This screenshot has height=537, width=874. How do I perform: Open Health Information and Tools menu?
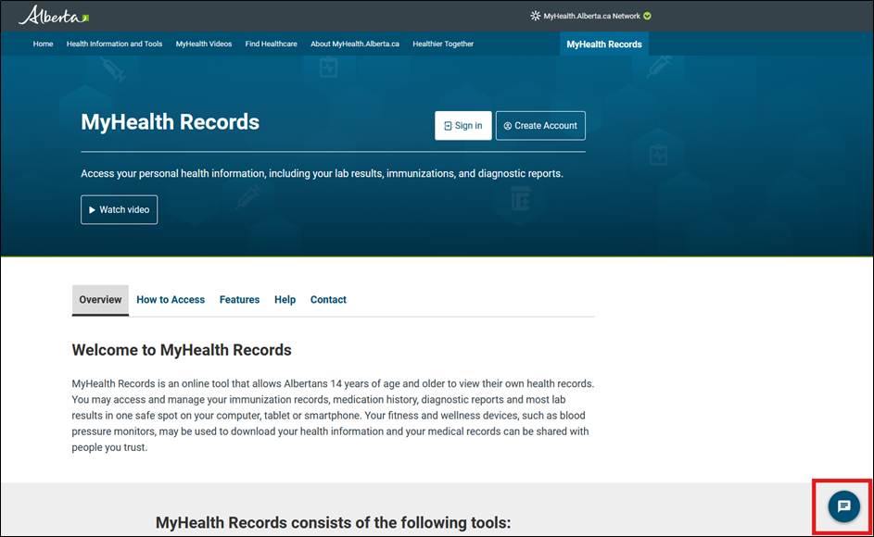point(114,44)
